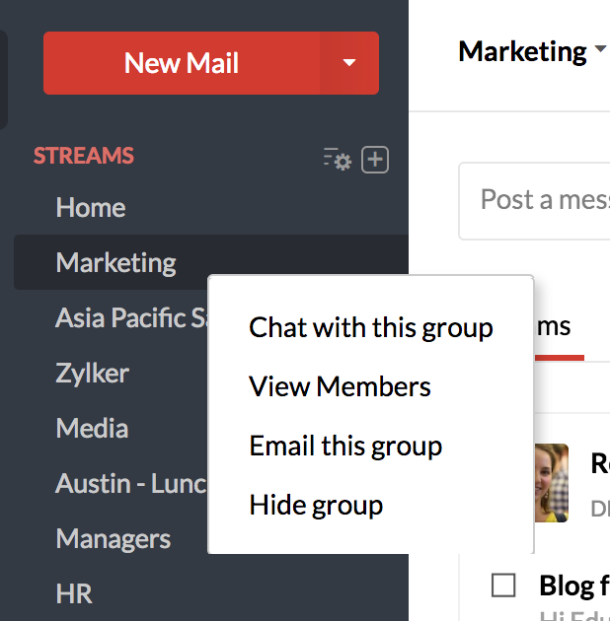Select the Managers stream
This screenshot has height=621, width=610.
click(114, 539)
